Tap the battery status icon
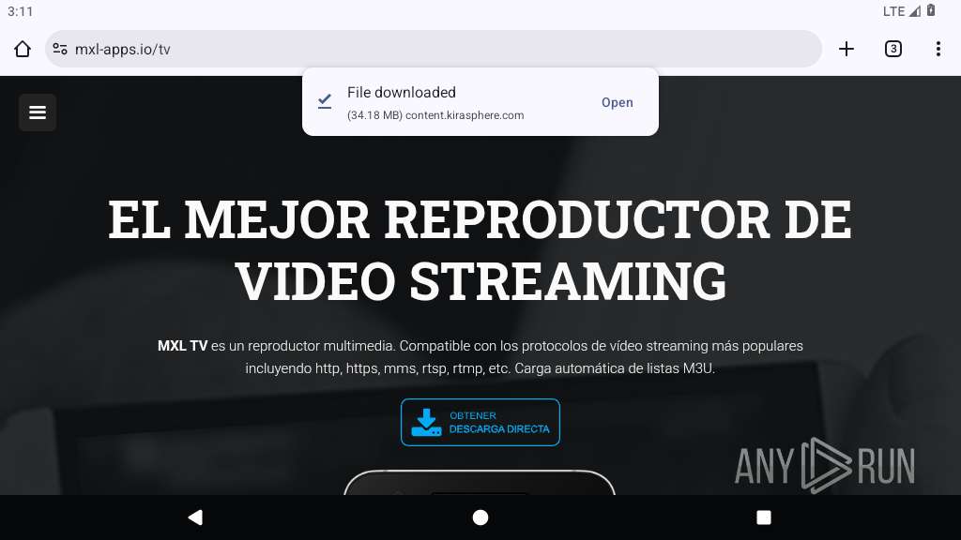961x540 pixels. [x=931, y=10]
